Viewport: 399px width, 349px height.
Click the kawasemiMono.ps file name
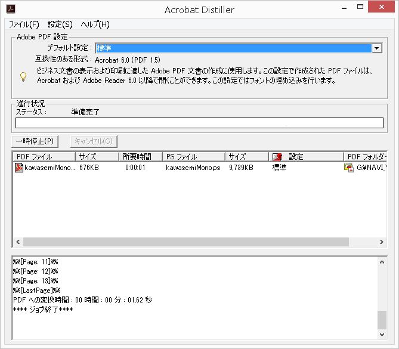click(193, 168)
